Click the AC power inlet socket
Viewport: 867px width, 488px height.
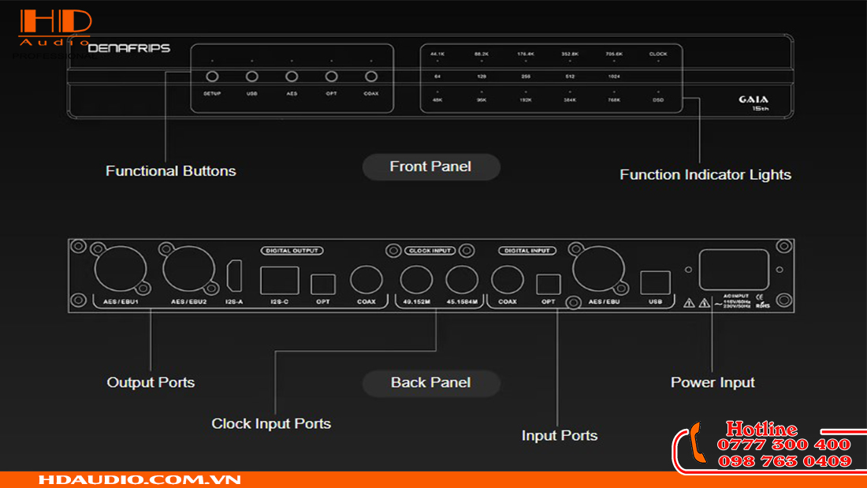[734, 270]
